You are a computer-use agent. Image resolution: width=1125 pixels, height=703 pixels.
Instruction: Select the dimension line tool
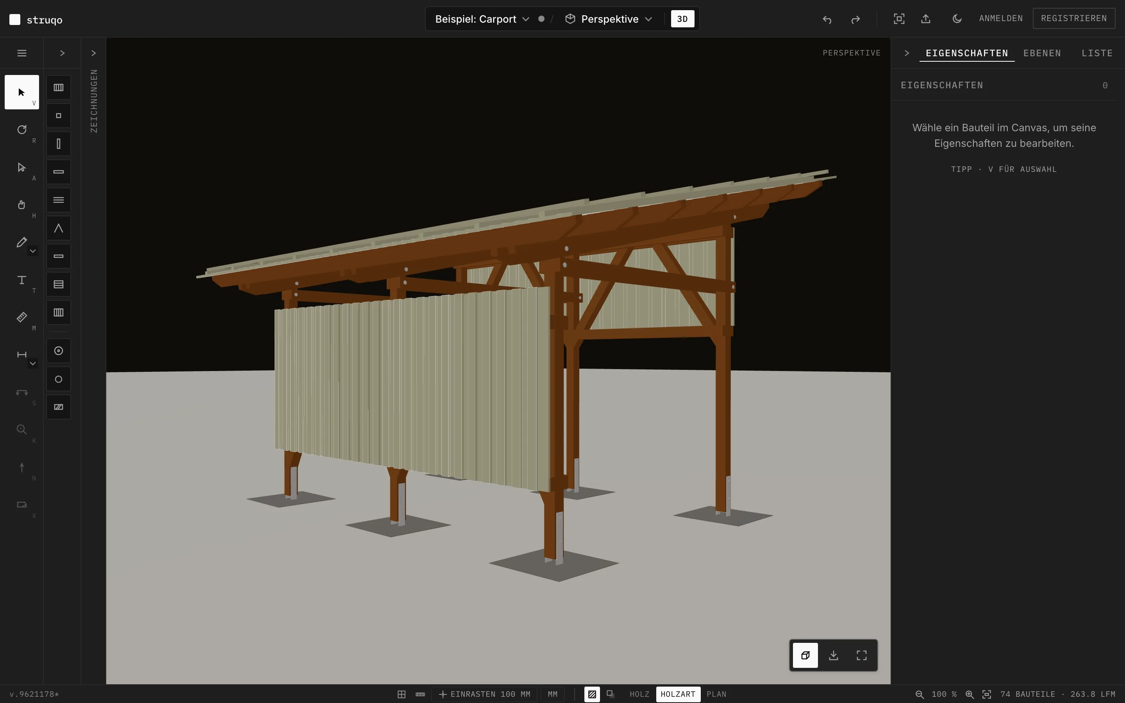coord(21,355)
